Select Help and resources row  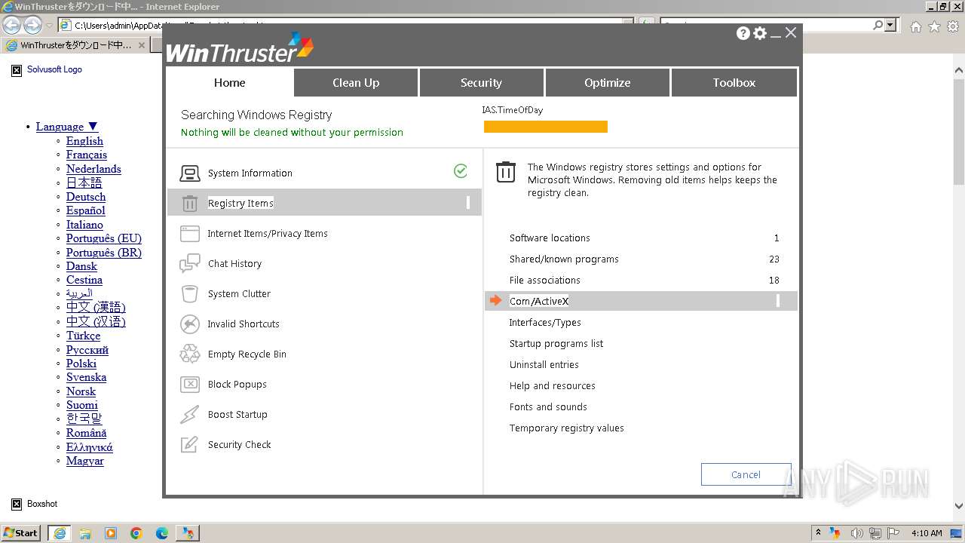641,386
